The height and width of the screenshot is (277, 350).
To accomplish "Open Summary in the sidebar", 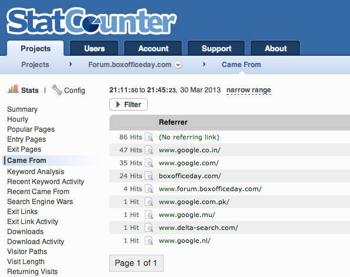I will 22,109.
